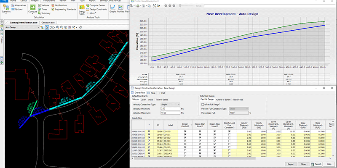Switch to the Cover constraints tab
Image resolution: width=337 pixels, height=168 pixels.
pos(143,99)
